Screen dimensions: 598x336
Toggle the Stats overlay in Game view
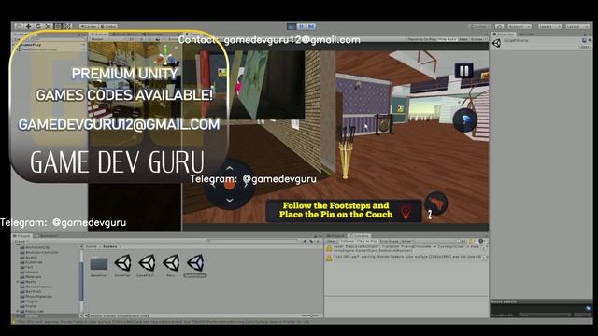463,39
